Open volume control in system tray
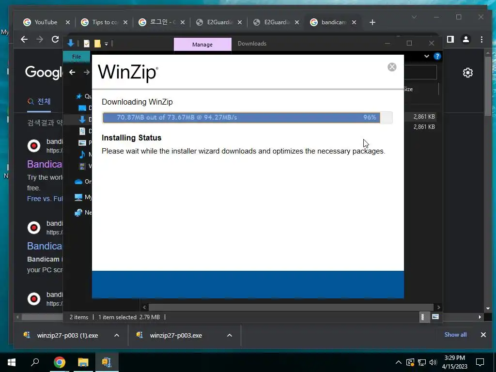Image resolution: width=496 pixels, height=372 pixels. [433, 362]
